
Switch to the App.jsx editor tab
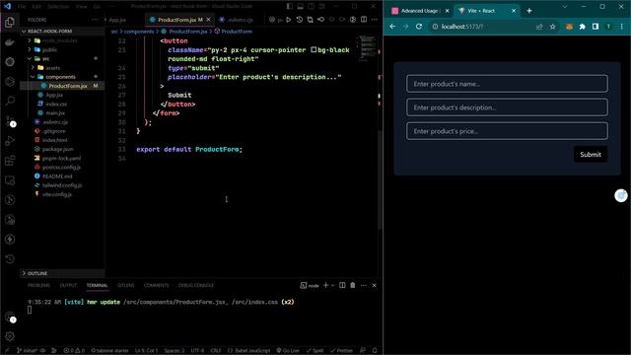(117, 20)
